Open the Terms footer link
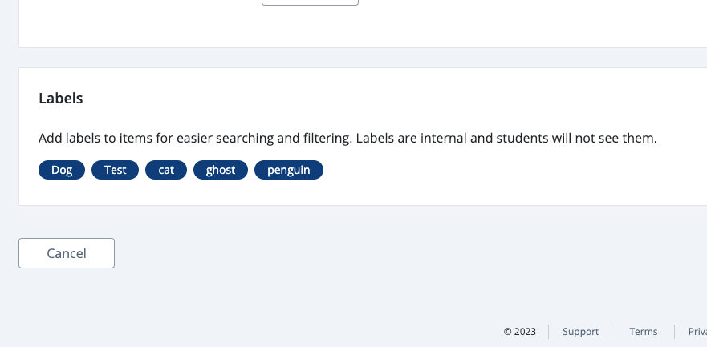Image resolution: width=707 pixels, height=347 pixels. point(644,332)
